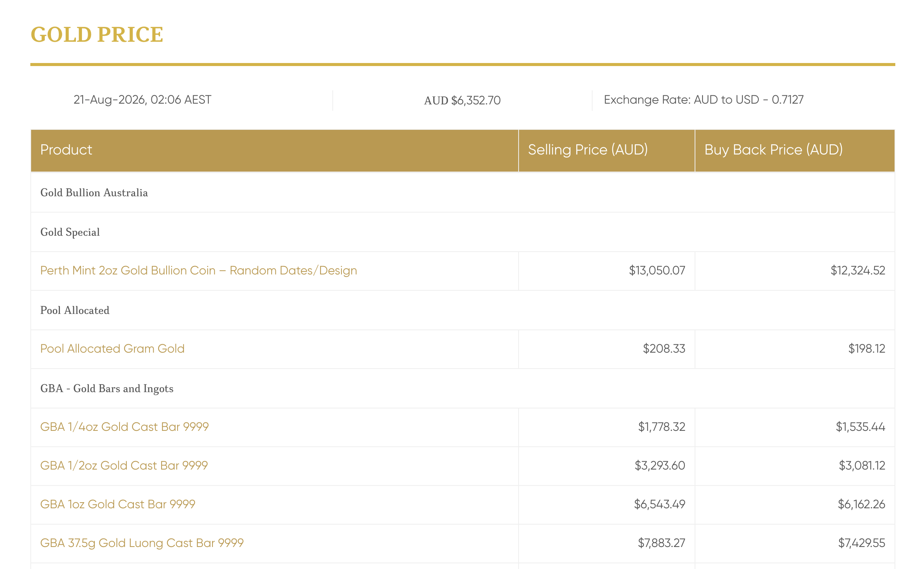Open Perth Mint 2oz Gold Bullion Coin link
Screen dimensions: 923x569
coord(198,271)
